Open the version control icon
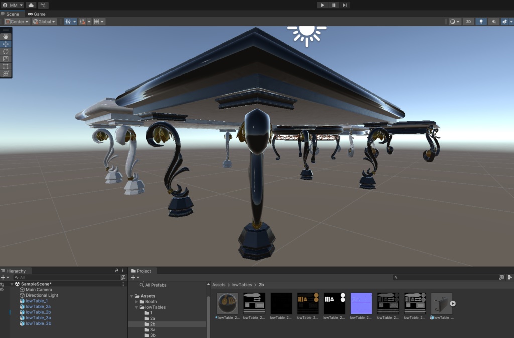The width and height of the screenshot is (514, 338). 43,5
